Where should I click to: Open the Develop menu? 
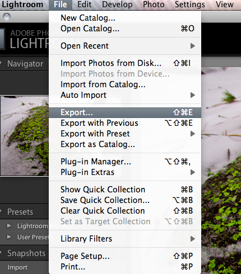pyautogui.click(x=117, y=4)
